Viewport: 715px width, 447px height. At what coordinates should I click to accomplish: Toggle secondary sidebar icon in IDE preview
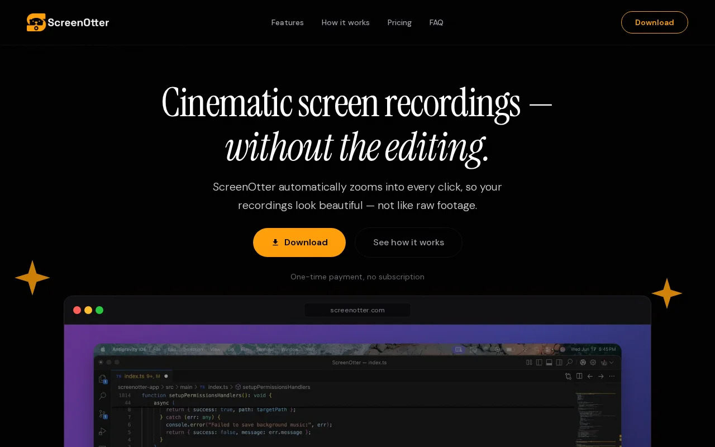[559, 363]
